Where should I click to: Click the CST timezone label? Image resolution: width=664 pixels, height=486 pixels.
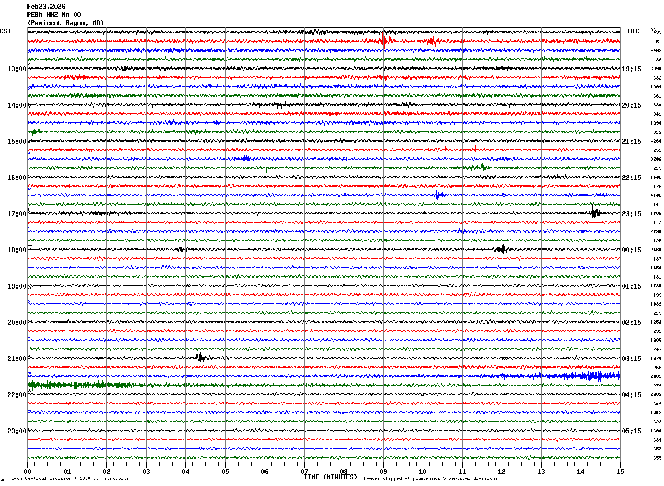[5, 31]
